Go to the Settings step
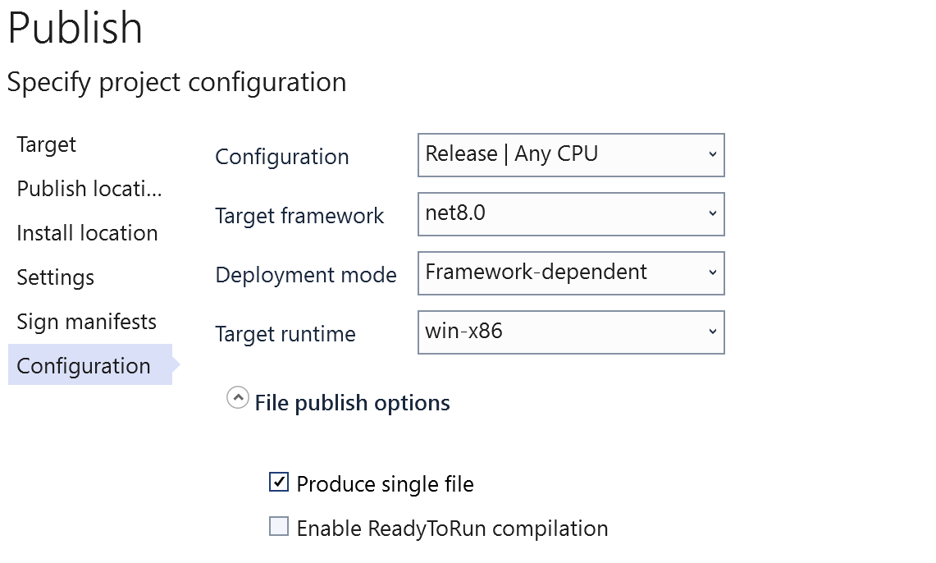This screenshot has height=563, width=936. [x=56, y=277]
